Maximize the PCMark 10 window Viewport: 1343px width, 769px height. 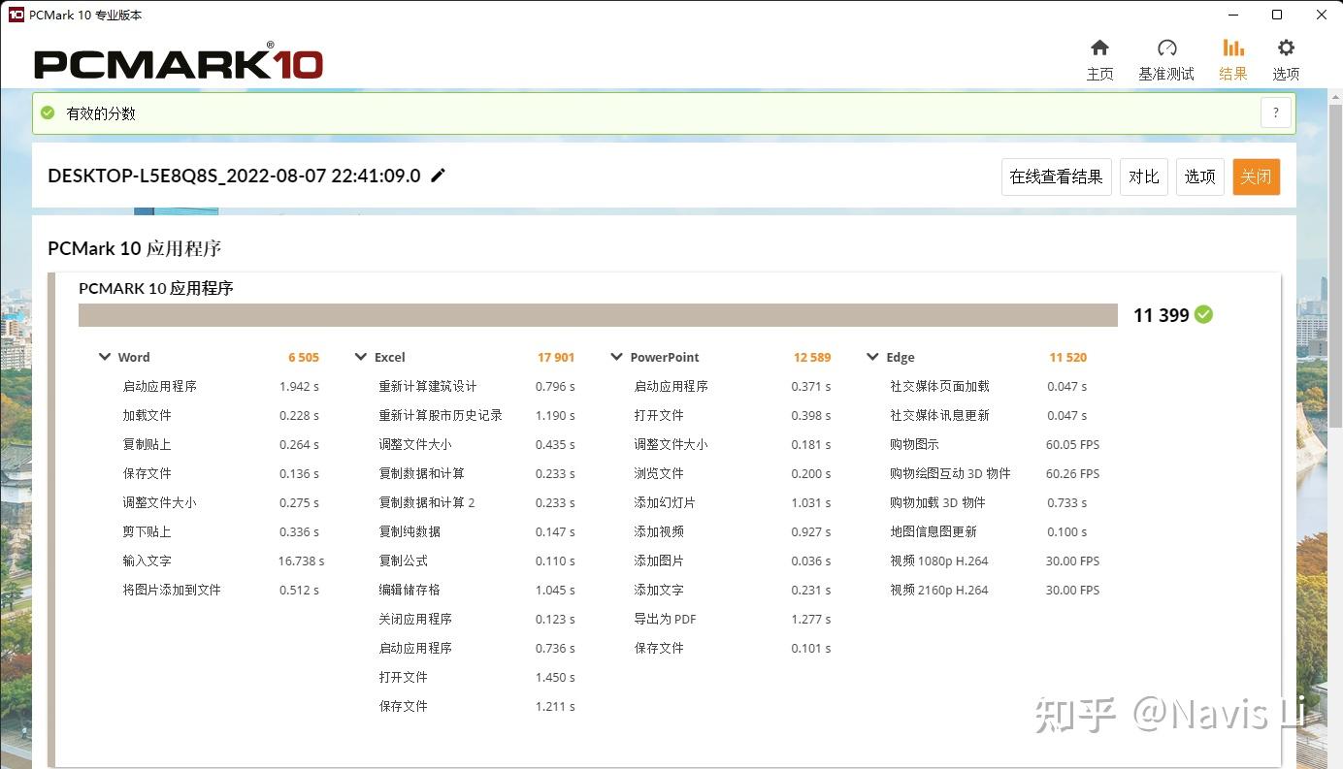coord(1277,15)
